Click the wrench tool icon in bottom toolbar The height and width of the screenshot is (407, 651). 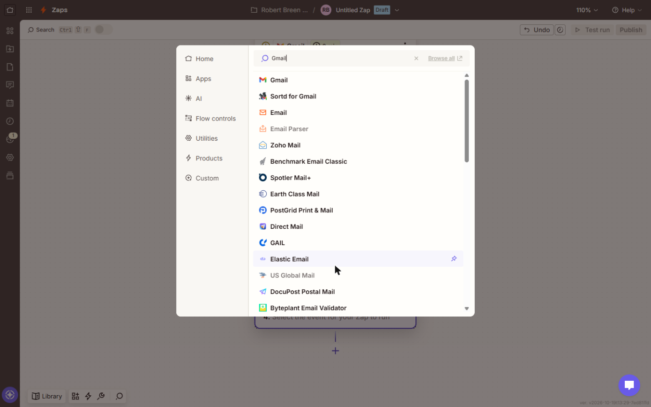tap(101, 396)
